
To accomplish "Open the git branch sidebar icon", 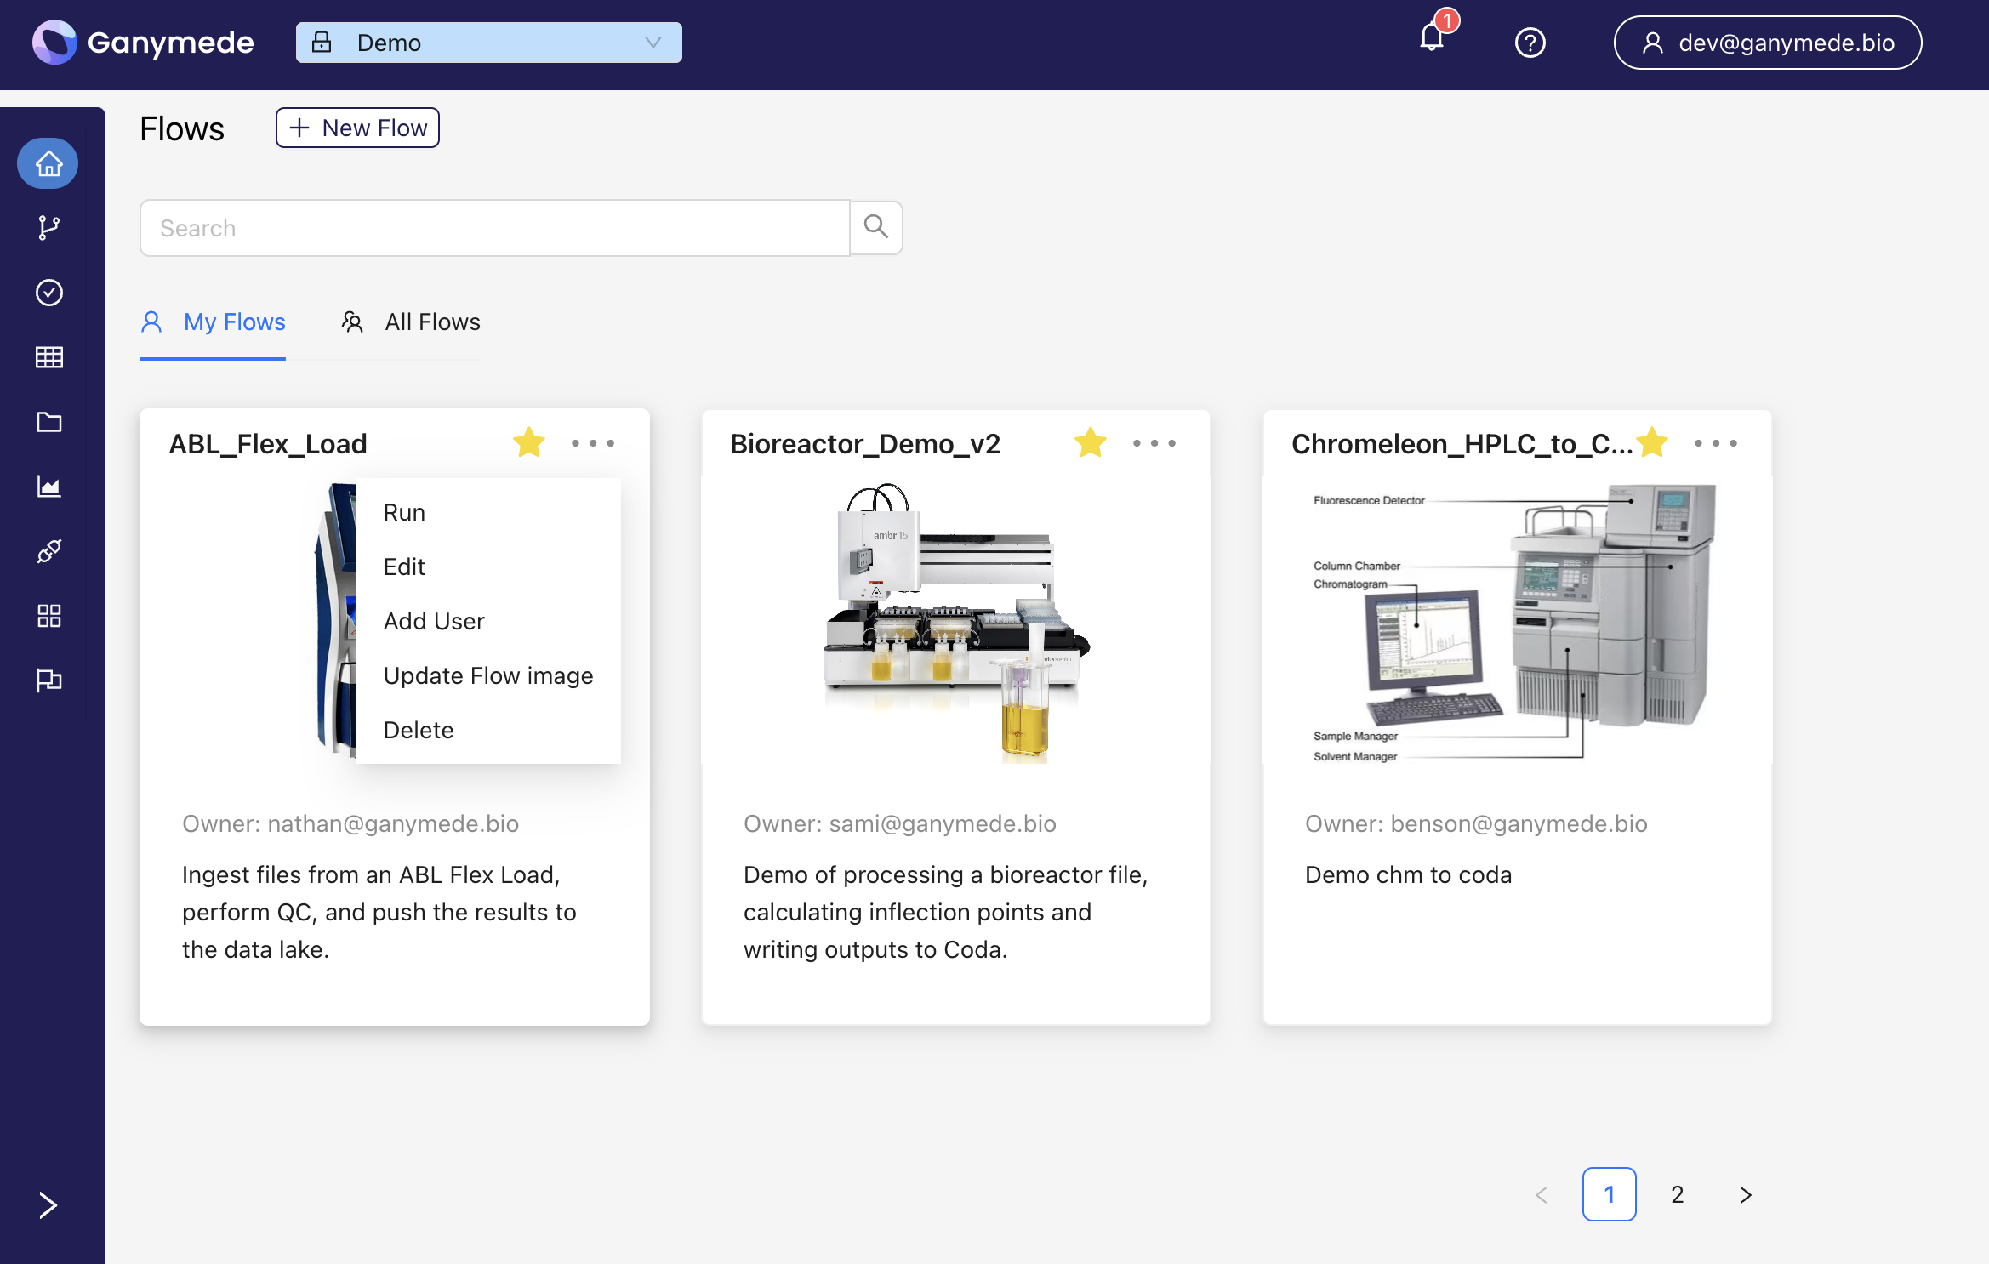I will [x=48, y=227].
